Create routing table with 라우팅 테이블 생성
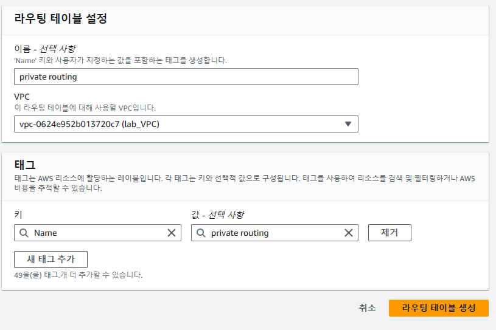Screen dimensions: 496x330 [x=439, y=308]
